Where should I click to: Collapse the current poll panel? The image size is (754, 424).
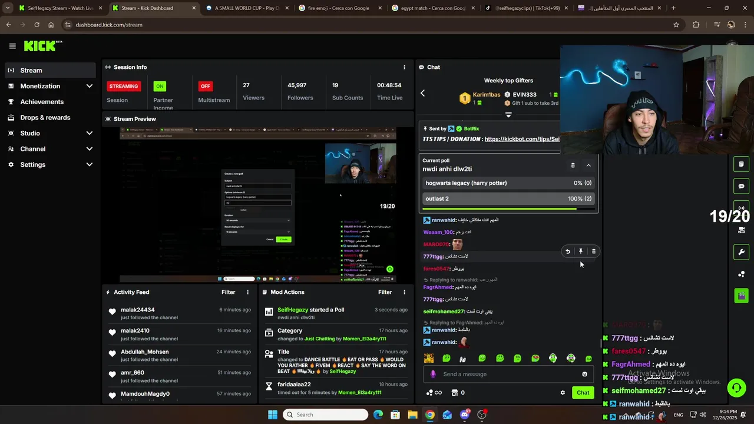point(588,165)
